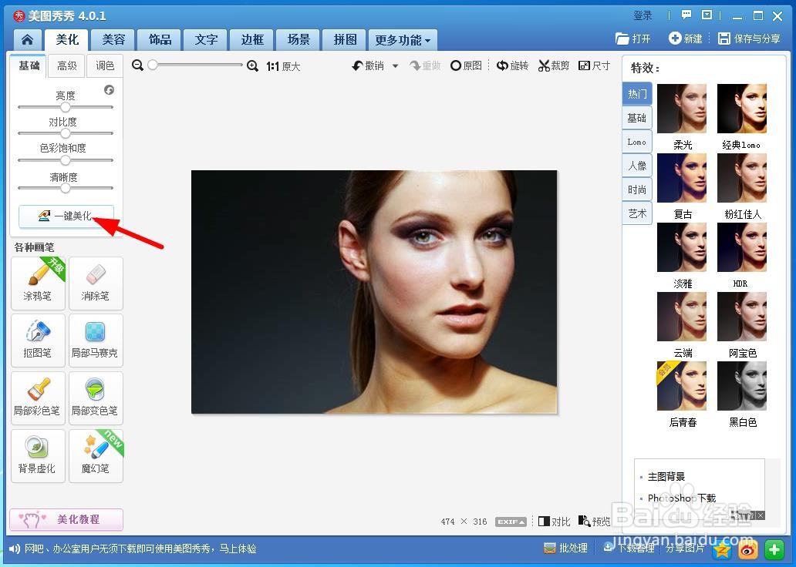Create new image with 新建

point(686,39)
